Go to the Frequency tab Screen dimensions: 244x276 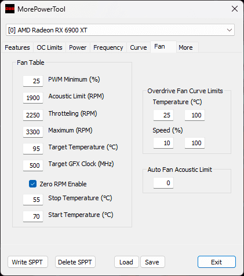(108, 47)
